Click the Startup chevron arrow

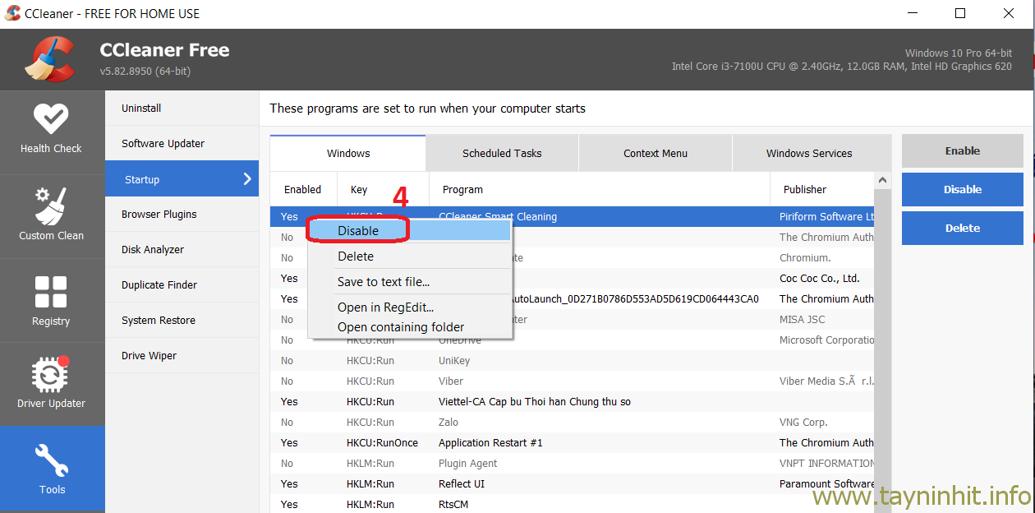(247, 179)
